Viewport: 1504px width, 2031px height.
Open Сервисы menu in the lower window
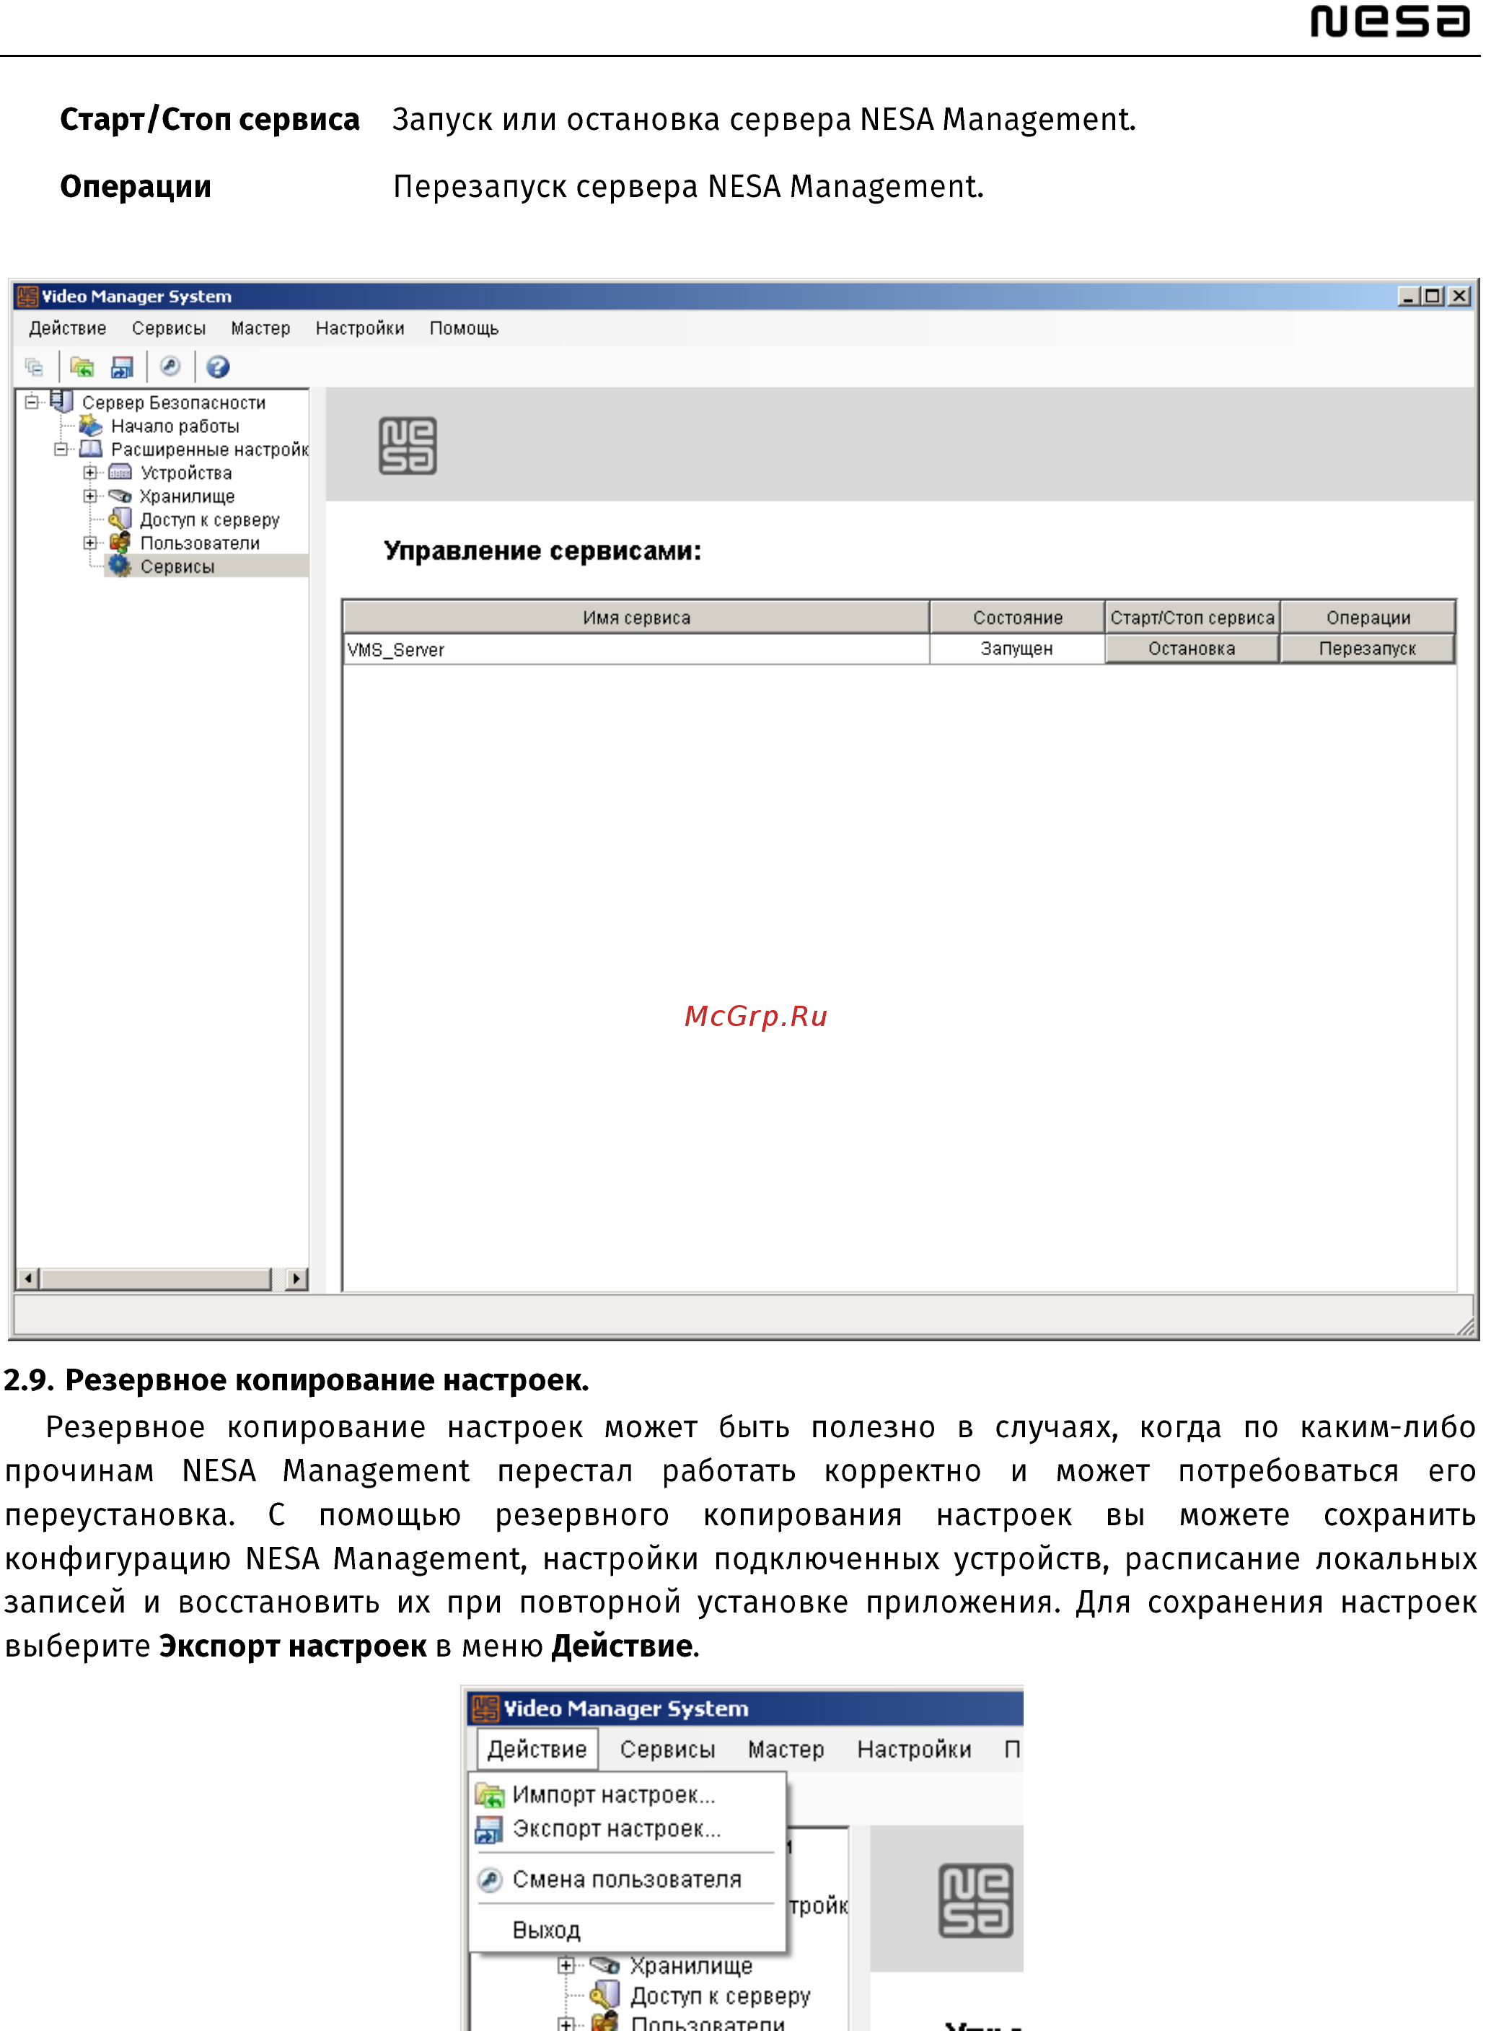[x=667, y=1749]
